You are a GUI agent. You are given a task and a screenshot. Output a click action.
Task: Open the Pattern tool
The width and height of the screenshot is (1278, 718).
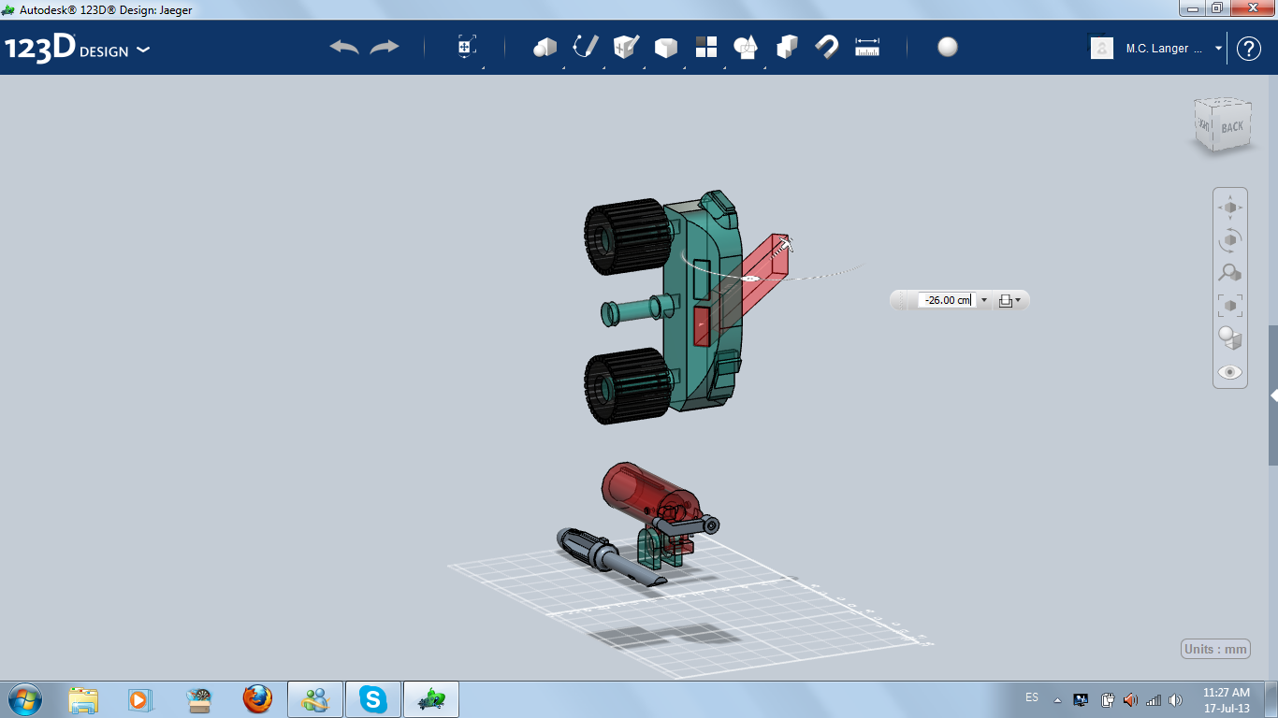[x=706, y=47]
